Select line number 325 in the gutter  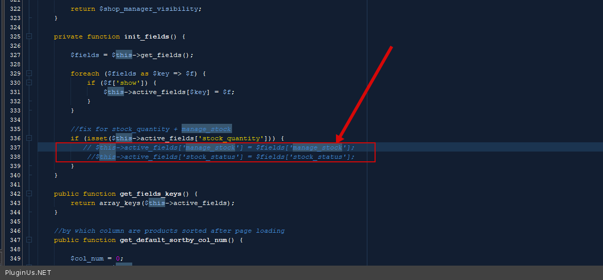tap(15, 36)
